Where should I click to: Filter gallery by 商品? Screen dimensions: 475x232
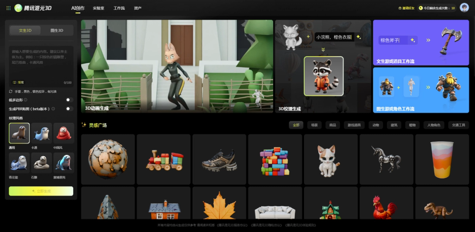coord(332,125)
